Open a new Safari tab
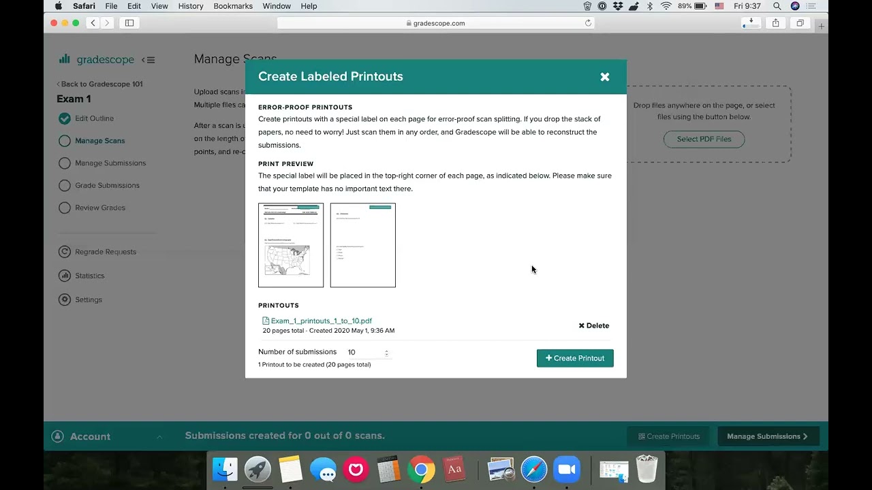 coord(822,26)
